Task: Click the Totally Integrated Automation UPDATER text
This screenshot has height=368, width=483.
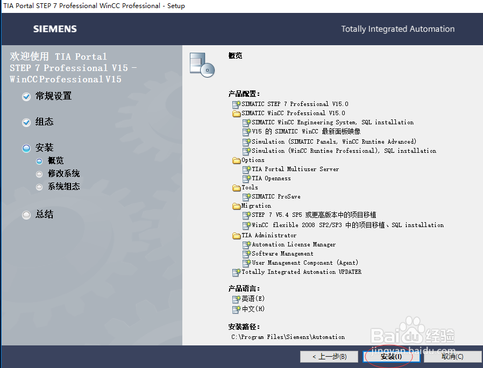Action: coord(302,272)
